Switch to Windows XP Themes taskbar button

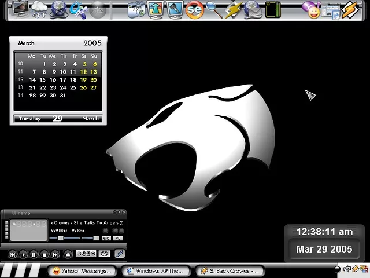click(156, 270)
